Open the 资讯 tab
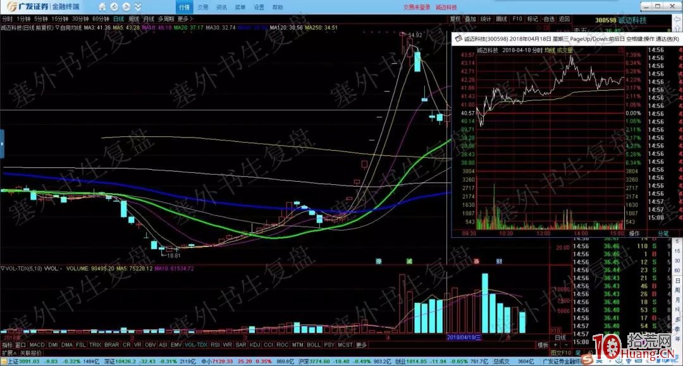This screenshot has height=366, width=683. (221, 8)
